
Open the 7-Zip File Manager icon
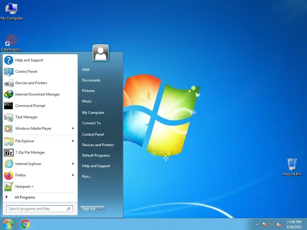pos(9,152)
